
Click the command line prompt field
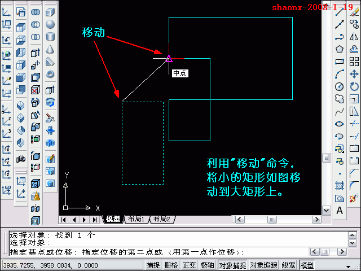coord(159,252)
